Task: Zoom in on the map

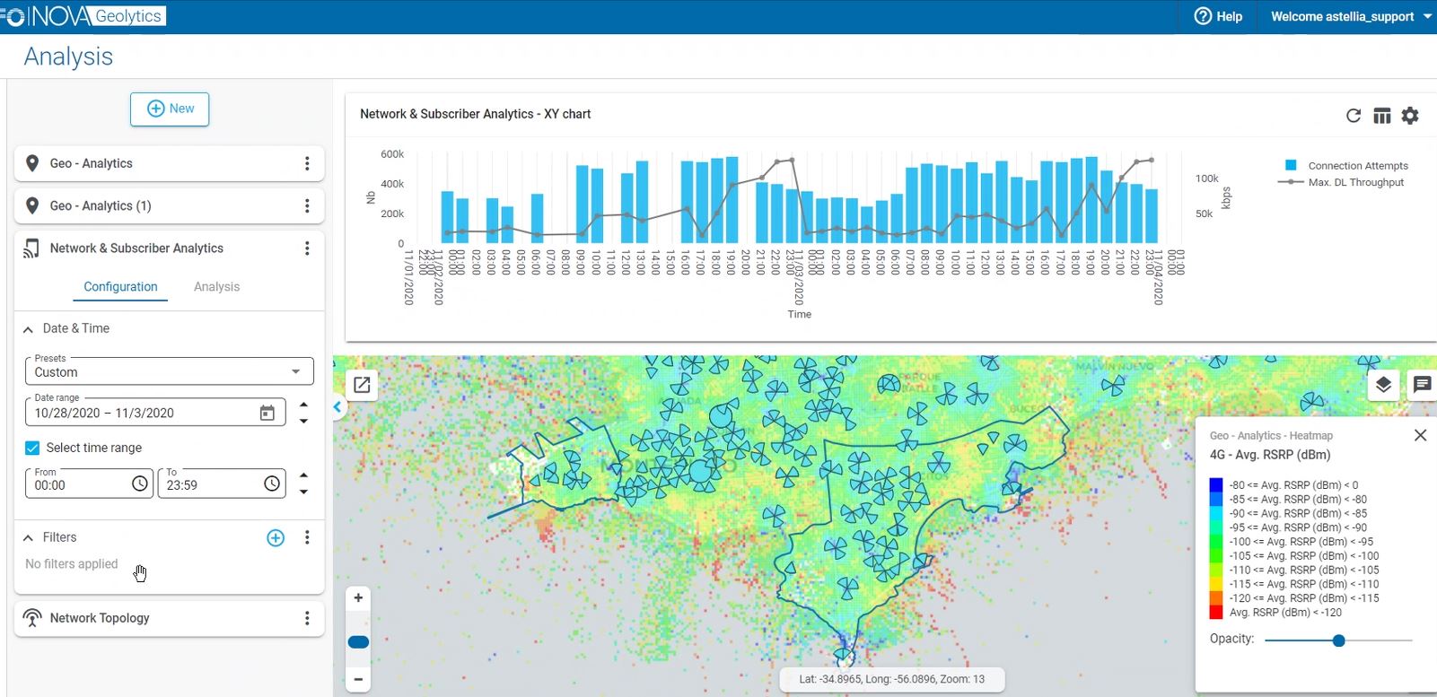Action: pos(358,598)
